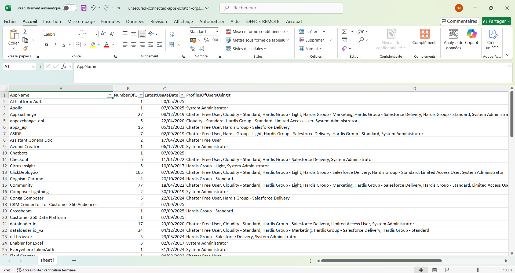
Task: Expand Styles de cellules menu
Action: coord(246,49)
